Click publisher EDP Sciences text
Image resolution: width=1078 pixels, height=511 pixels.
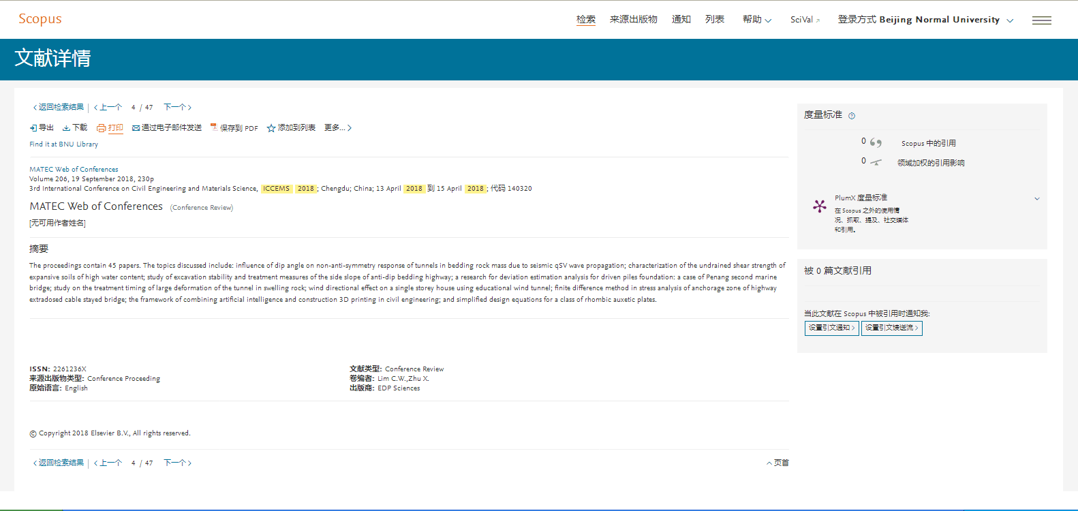(x=399, y=388)
